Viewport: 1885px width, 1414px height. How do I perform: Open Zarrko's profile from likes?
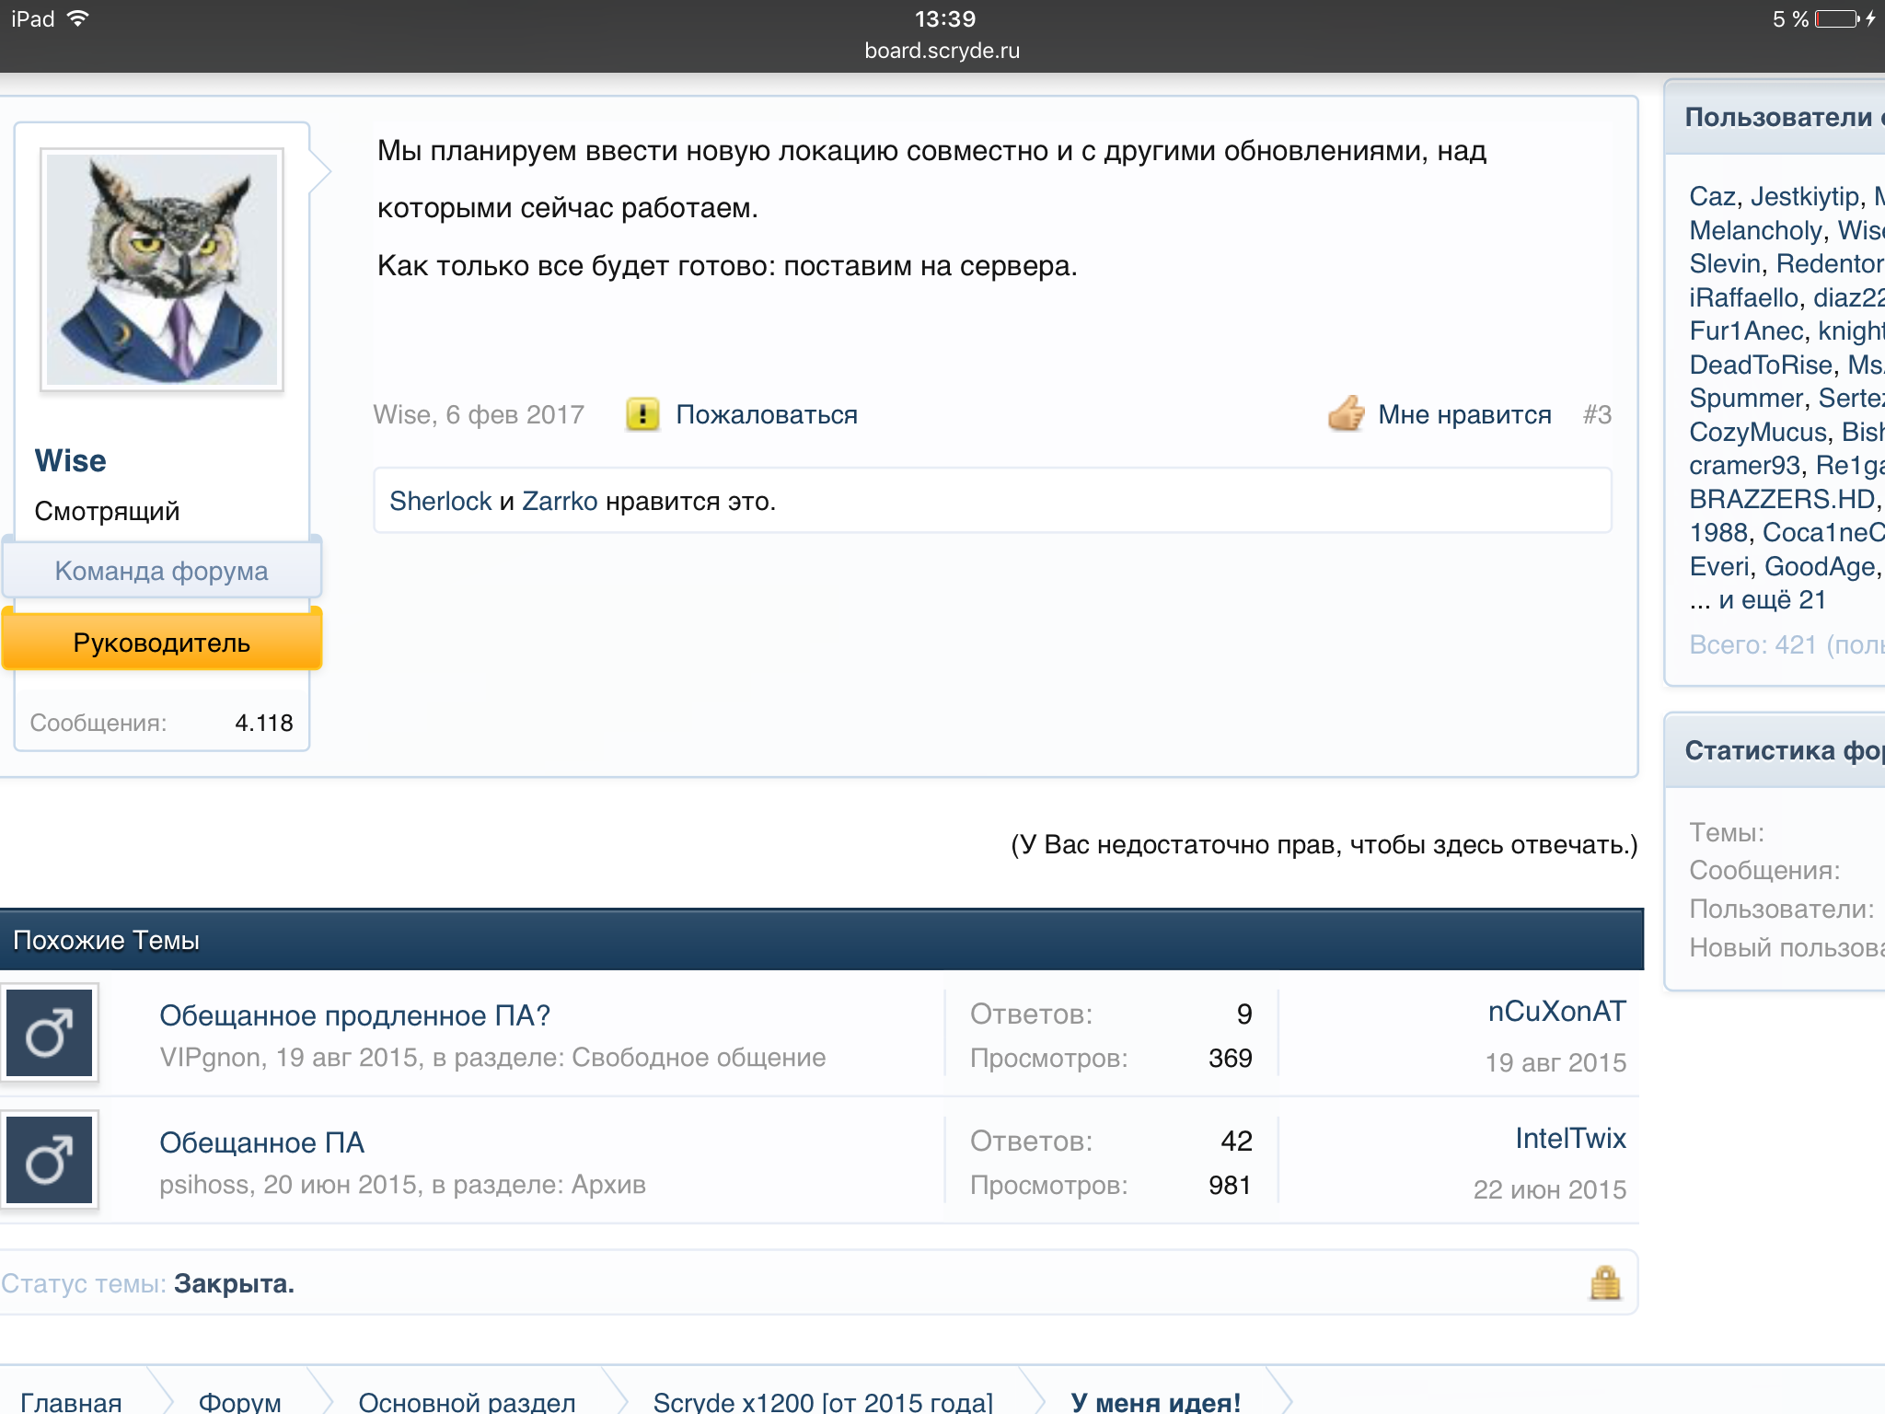(560, 501)
